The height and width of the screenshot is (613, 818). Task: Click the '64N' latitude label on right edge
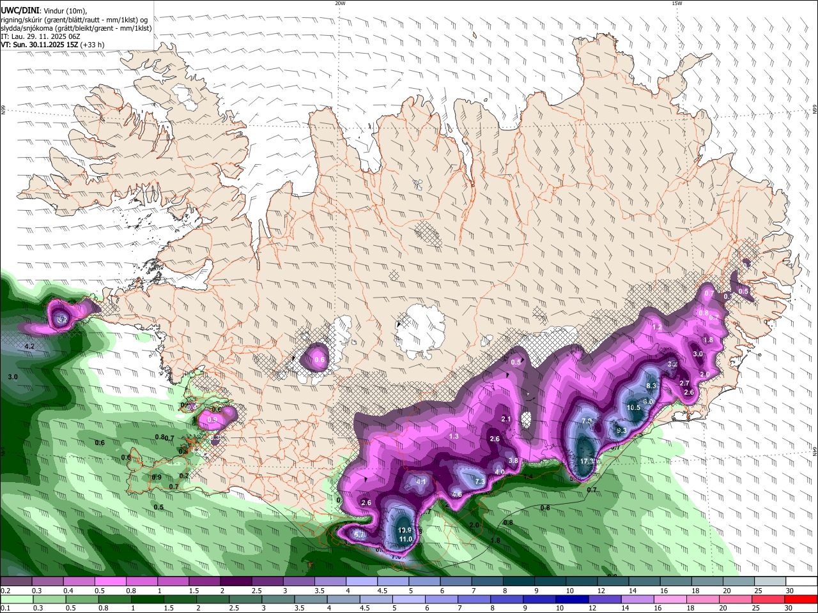pos(815,451)
